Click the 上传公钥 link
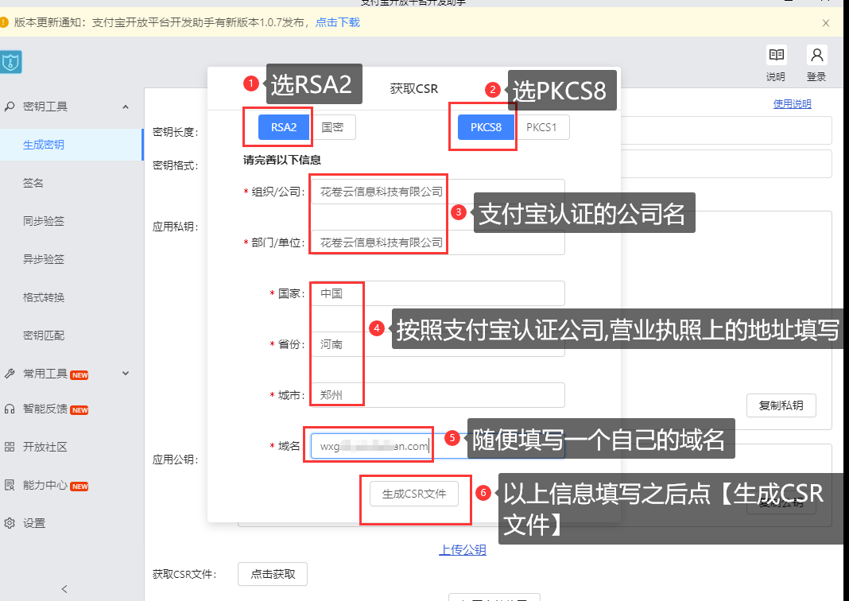849x601 pixels. pyautogui.click(x=463, y=550)
